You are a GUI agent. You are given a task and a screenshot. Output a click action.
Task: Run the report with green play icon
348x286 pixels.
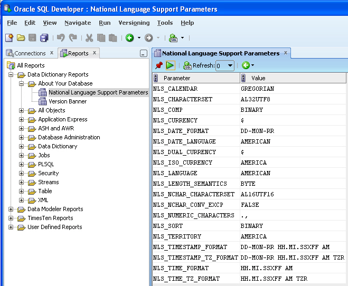170,65
